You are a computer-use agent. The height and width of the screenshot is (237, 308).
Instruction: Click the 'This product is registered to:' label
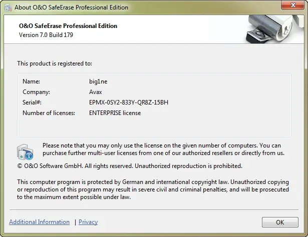pos(55,63)
